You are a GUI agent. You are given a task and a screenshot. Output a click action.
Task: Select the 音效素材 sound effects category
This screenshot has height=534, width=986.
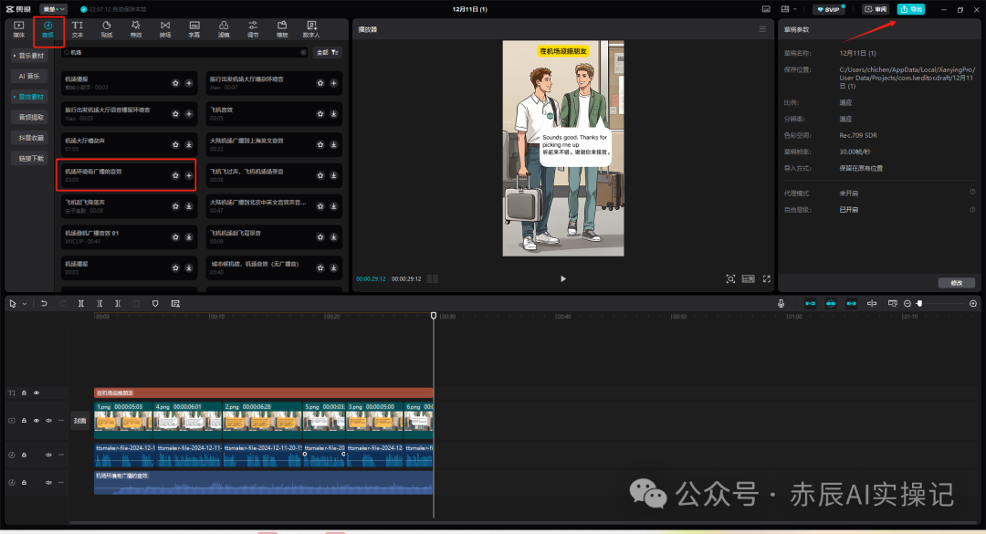click(29, 97)
